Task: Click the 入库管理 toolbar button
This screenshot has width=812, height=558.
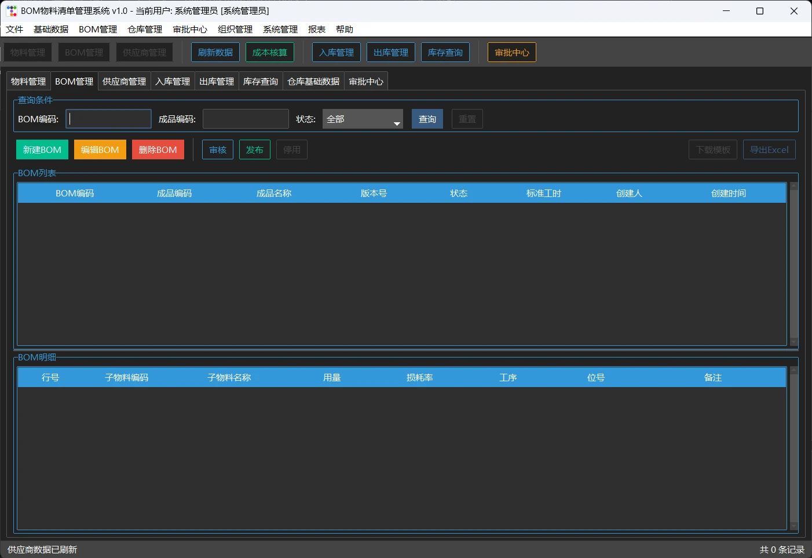Action: (x=336, y=52)
